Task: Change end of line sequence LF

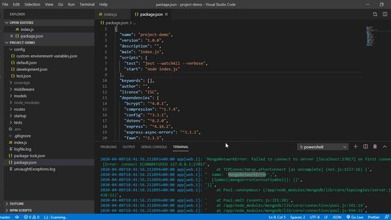Action: [326, 218]
